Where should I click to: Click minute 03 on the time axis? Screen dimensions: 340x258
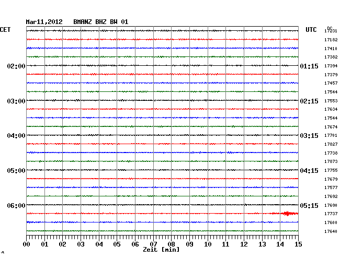point(81,244)
